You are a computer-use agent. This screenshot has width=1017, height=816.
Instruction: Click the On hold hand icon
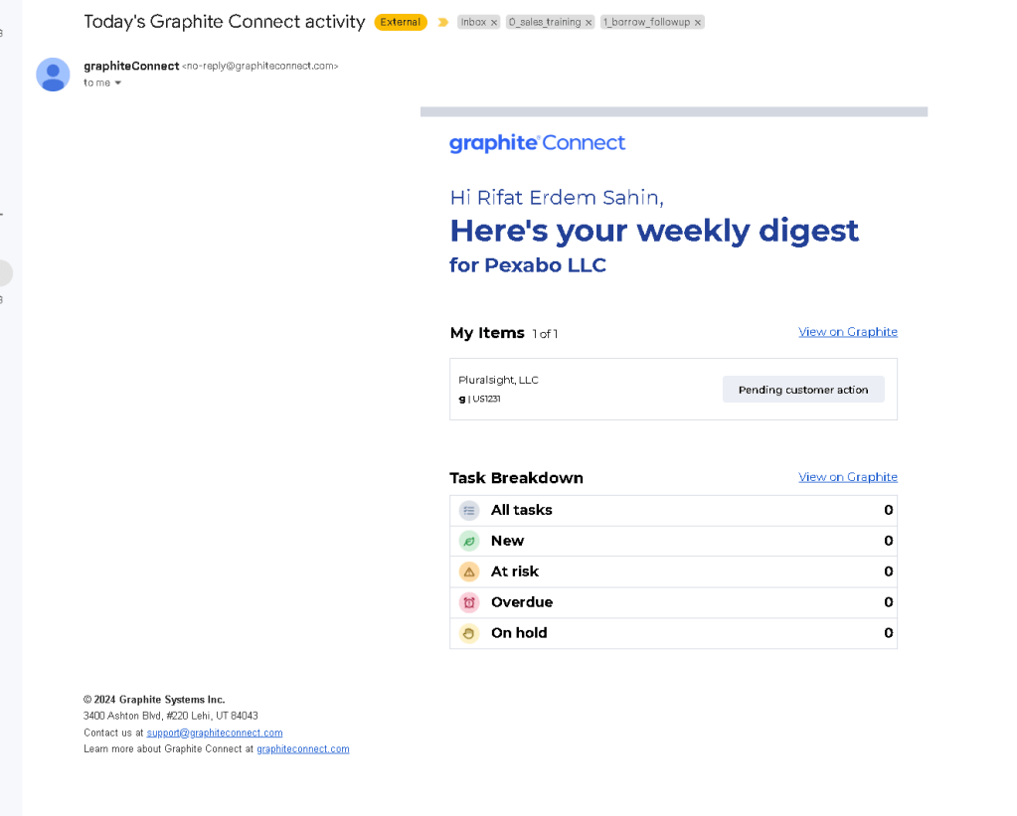coord(469,633)
